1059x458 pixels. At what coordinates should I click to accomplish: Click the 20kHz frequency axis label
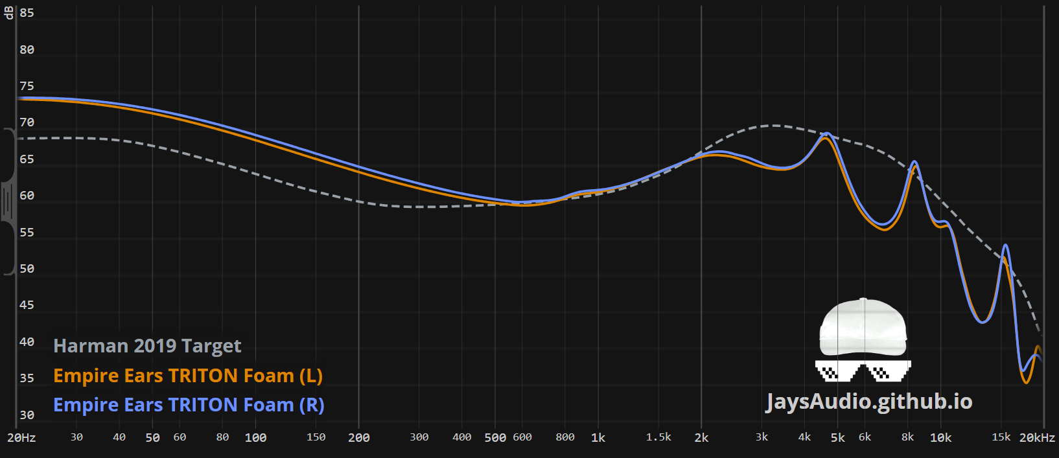[x=1037, y=438]
